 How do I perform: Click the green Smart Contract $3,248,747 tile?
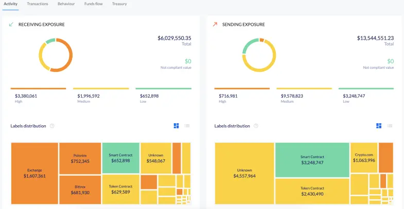(x=312, y=160)
